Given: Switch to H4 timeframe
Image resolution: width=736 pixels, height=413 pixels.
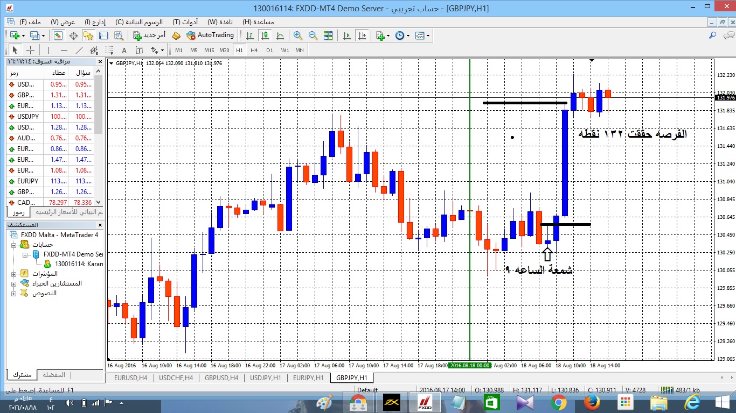Looking at the screenshot, I should click(254, 50).
